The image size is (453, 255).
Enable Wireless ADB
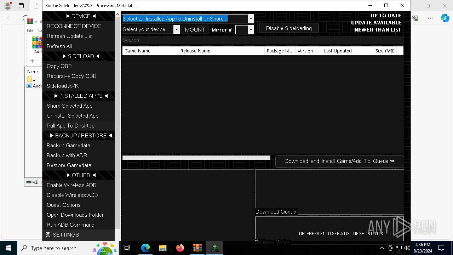(79, 185)
